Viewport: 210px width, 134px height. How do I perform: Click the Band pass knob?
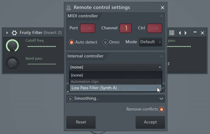click(x=12, y=63)
